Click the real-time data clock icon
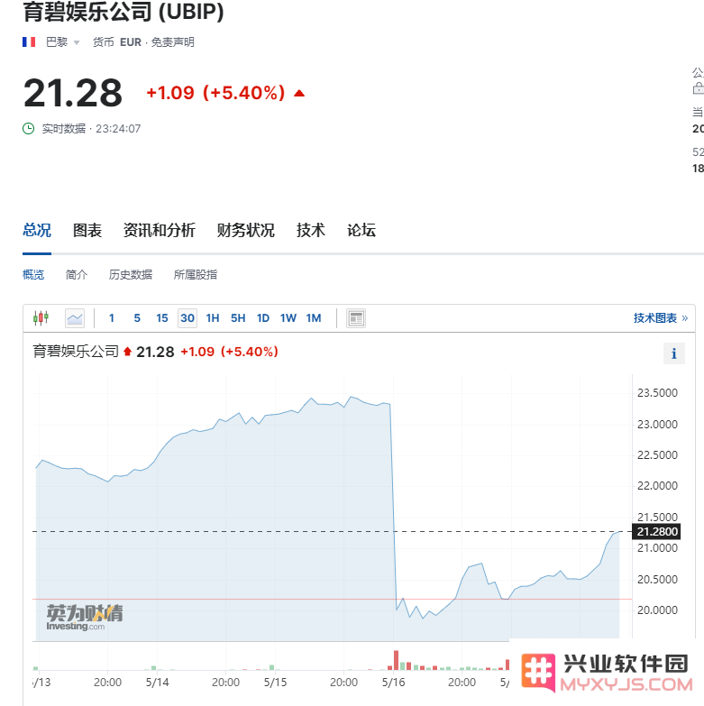The width and height of the screenshot is (704, 706). point(28,129)
